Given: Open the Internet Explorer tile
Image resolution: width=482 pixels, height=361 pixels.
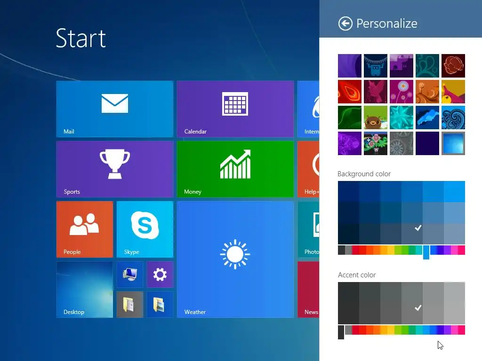Looking at the screenshot, I should click(x=308, y=109).
